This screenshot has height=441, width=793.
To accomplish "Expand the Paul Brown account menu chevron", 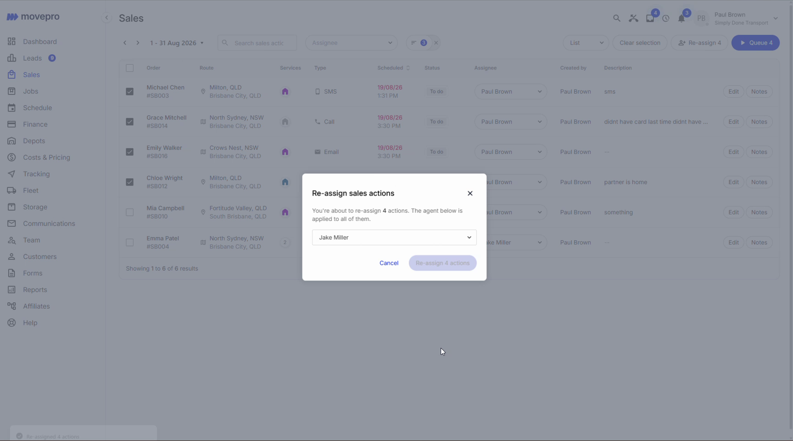I will [x=776, y=18].
